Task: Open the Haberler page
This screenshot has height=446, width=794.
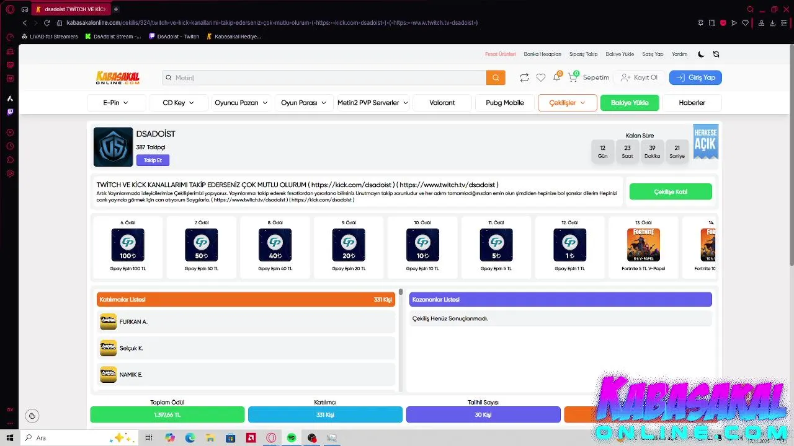Action: [692, 103]
